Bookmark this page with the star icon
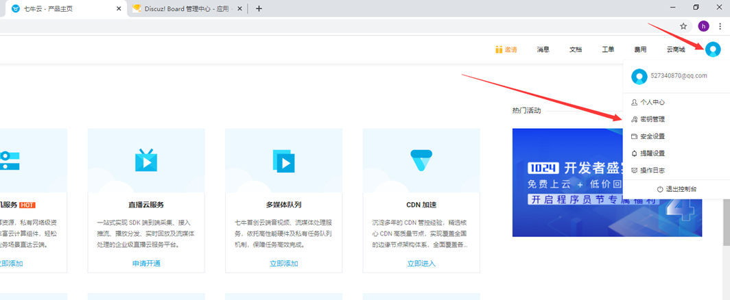Viewport: 730px width, 300px height. coord(683,26)
